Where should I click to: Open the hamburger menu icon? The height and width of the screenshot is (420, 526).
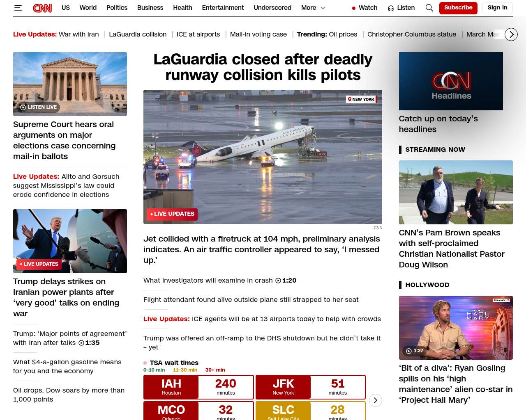click(x=18, y=8)
